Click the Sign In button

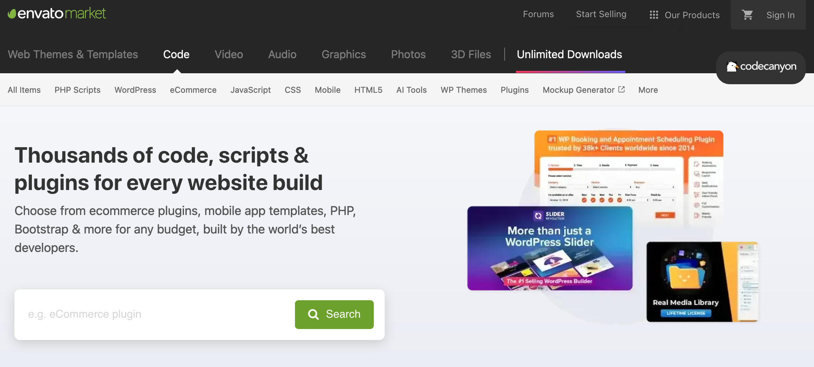coord(780,15)
